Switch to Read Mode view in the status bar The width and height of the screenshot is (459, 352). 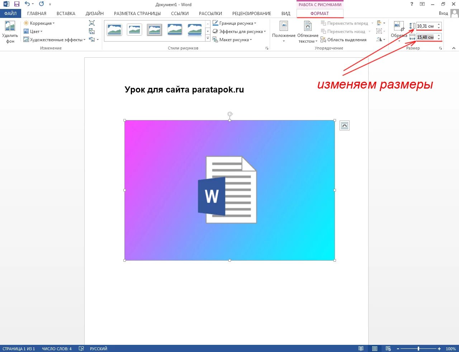pyautogui.click(x=361, y=348)
